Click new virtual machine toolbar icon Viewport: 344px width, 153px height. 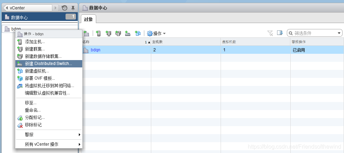point(138,34)
